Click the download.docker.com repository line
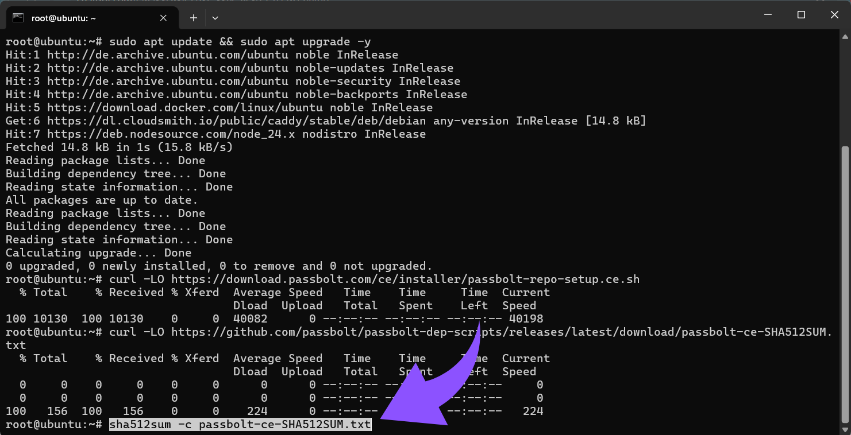Viewport: 851px width, 435px height. (219, 107)
